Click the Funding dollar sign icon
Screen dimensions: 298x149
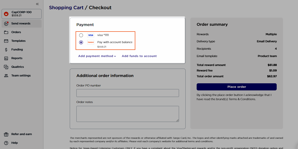click(6, 50)
